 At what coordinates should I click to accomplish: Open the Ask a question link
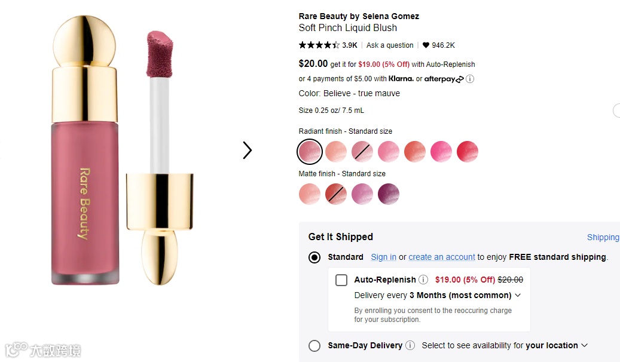390,45
